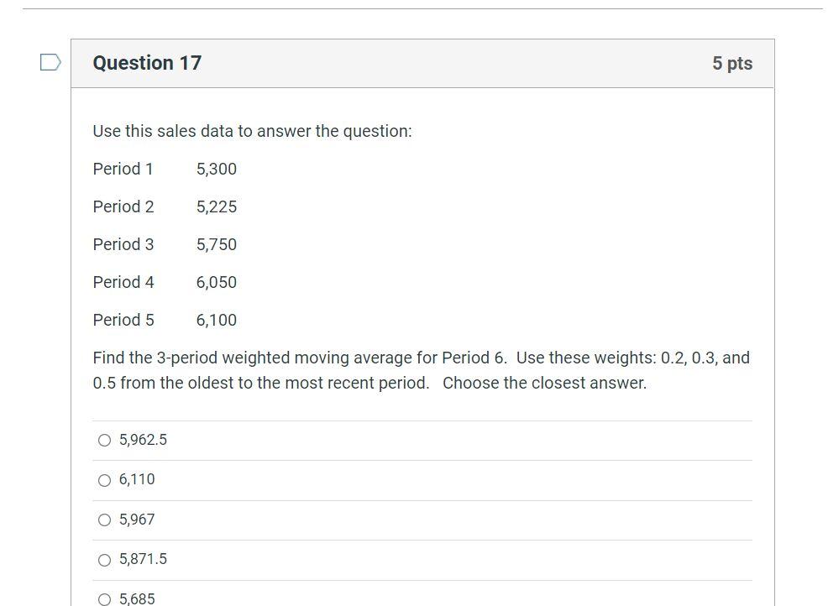Click the Period 5 sales value 6,100
Screen dimensions: 828x606
pyautogui.click(x=217, y=320)
